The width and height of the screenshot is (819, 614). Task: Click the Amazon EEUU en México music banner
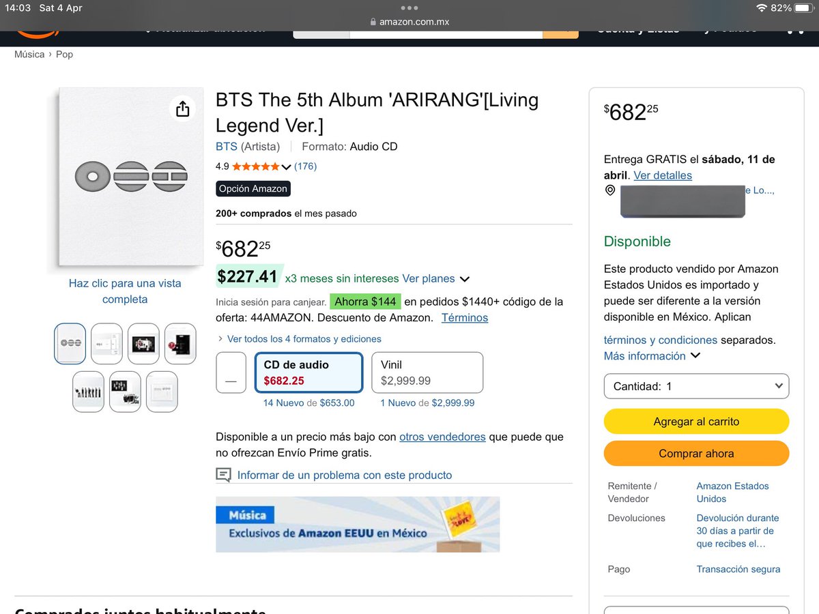[x=358, y=524]
